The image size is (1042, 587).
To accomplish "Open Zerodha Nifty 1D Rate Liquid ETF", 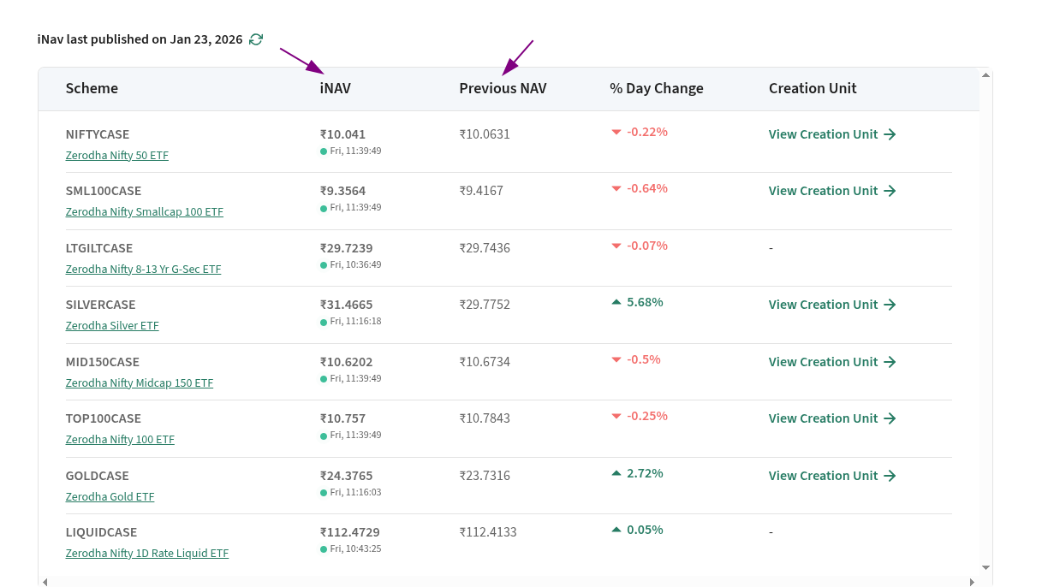I will click(146, 554).
